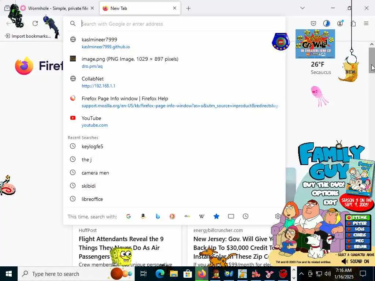
Task: Select recent search skibidi
Action: (174, 186)
